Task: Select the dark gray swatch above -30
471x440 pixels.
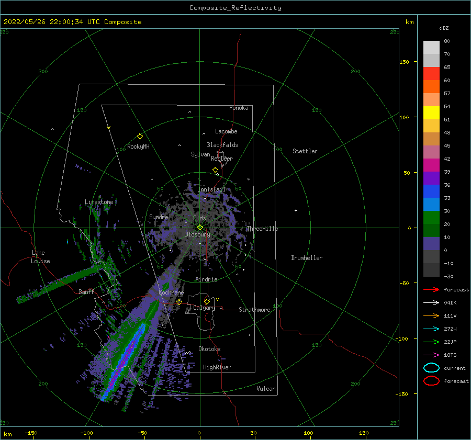Action: click(x=431, y=270)
